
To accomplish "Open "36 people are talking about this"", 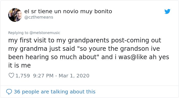I will (54, 92).
